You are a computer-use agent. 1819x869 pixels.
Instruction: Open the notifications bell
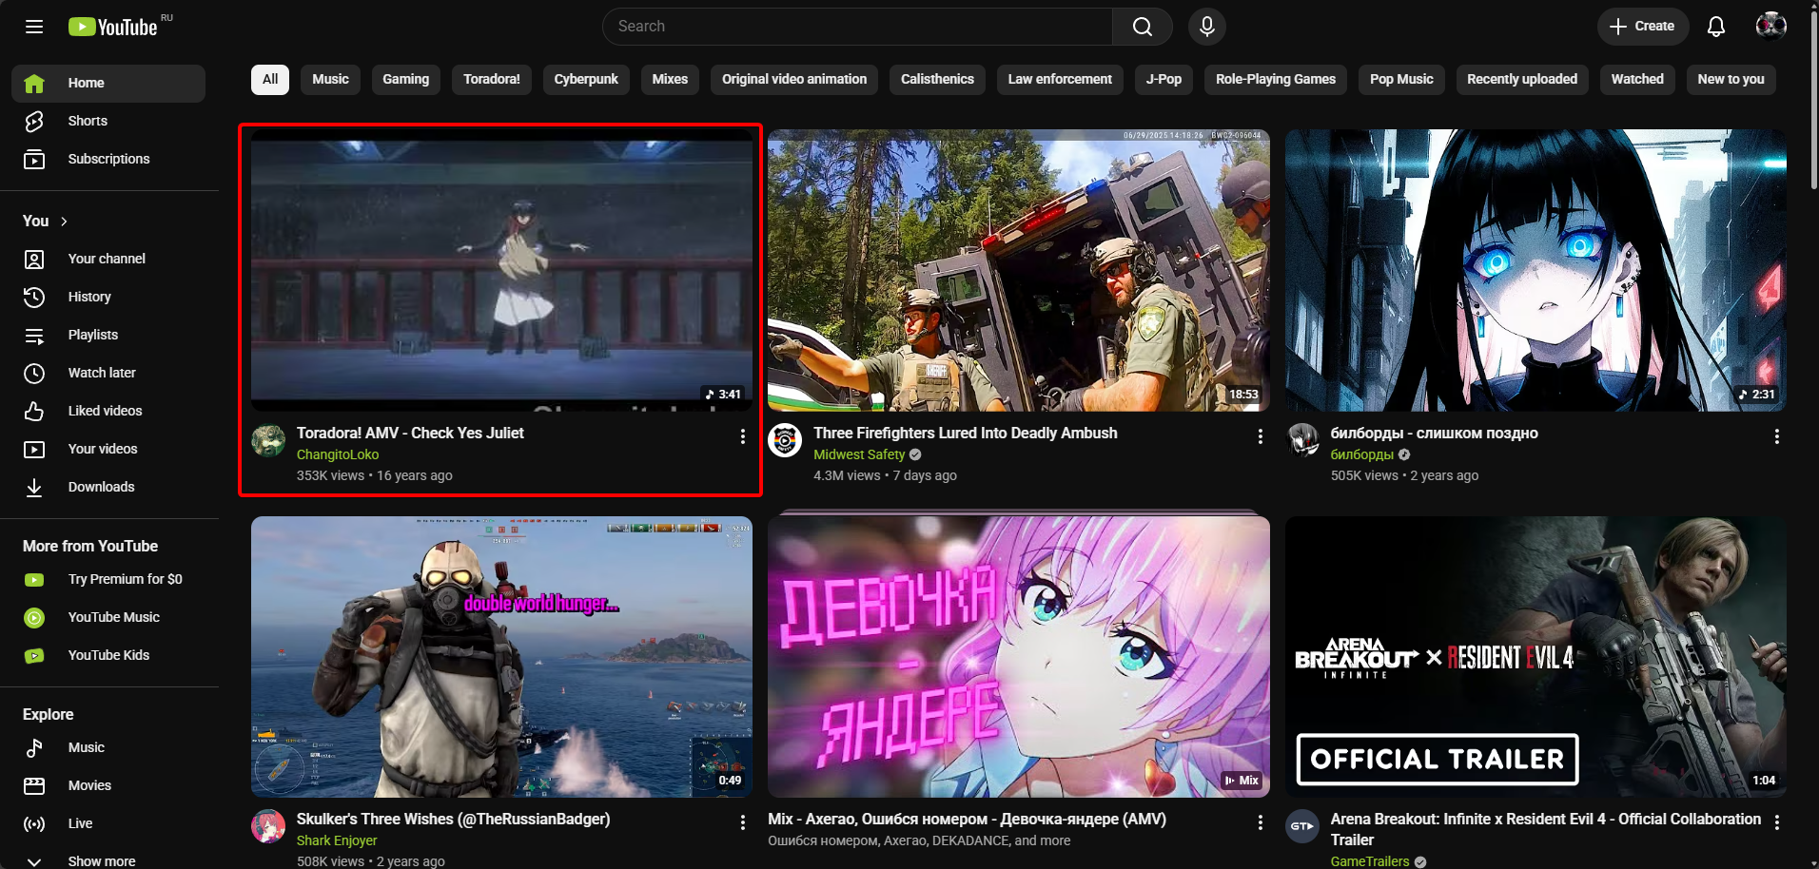[x=1716, y=27]
